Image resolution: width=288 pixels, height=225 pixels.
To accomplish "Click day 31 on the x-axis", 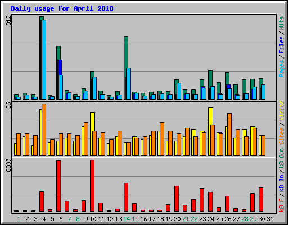I will pos(270,219).
